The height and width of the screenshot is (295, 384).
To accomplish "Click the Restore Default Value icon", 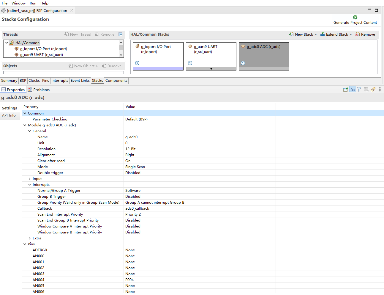I will coord(366,89).
